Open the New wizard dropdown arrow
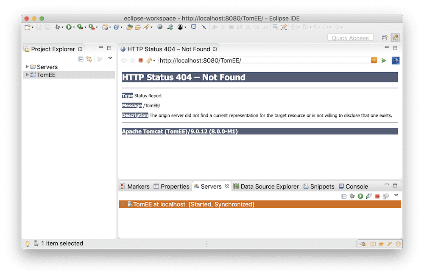The width and height of the screenshot is (424, 277). point(33,27)
